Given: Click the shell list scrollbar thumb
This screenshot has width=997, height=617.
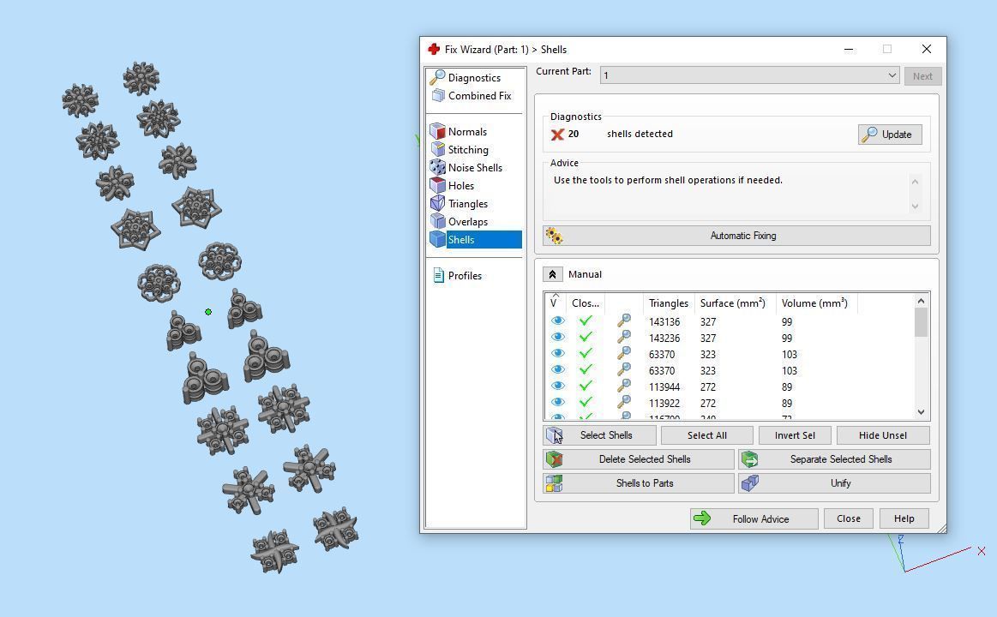Looking at the screenshot, I should 921,322.
